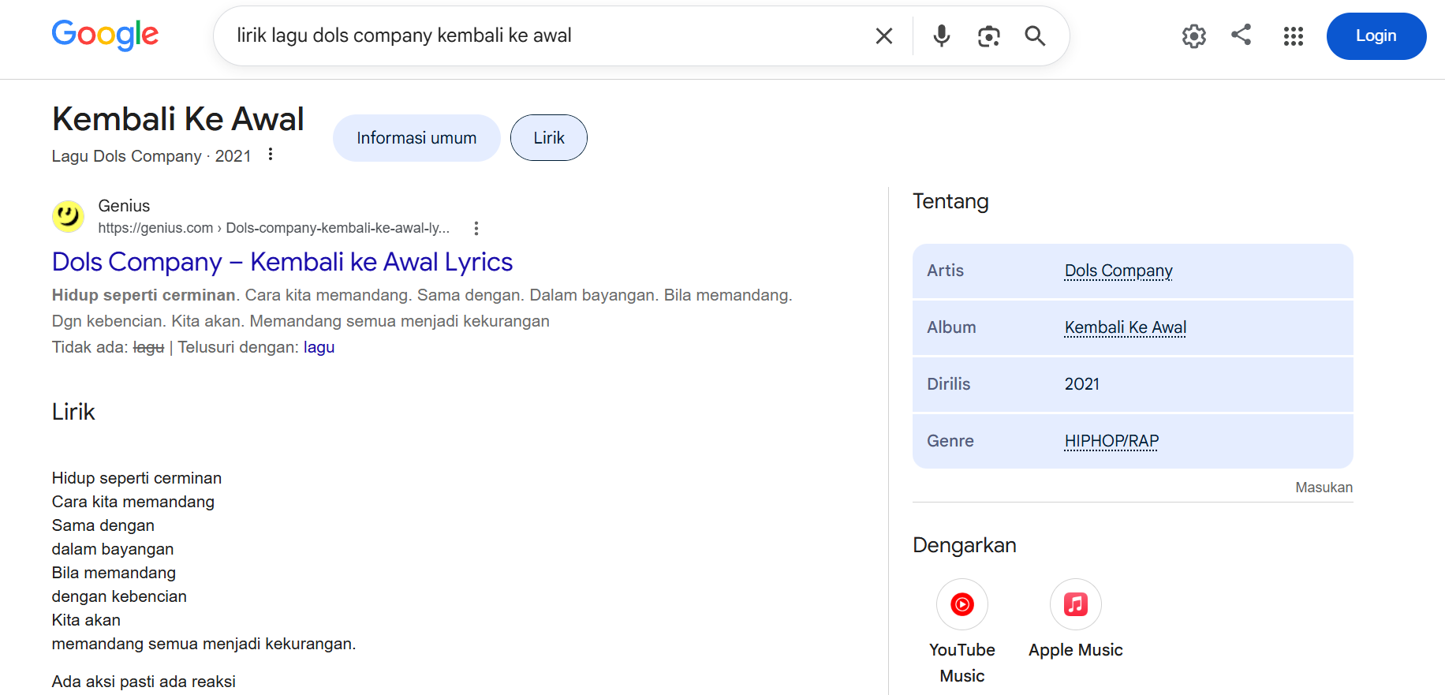Click the Apple Music label
Screen dimensions: 1445x695
click(1076, 650)
